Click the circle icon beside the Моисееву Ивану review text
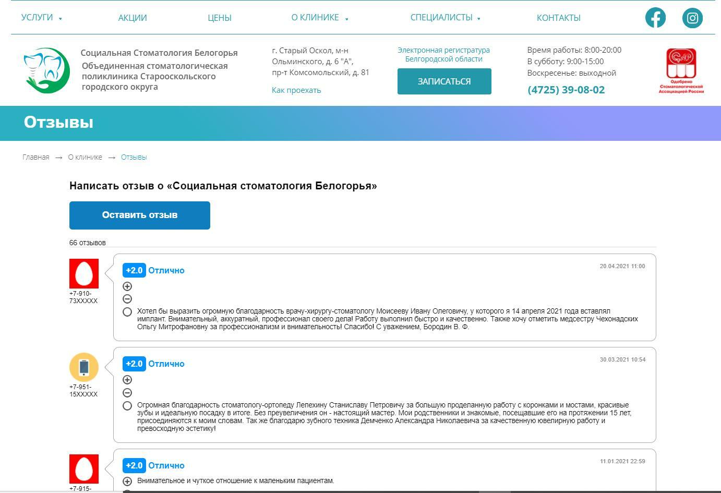The width and height of the screenshot is (721, 493). point(127,312)
